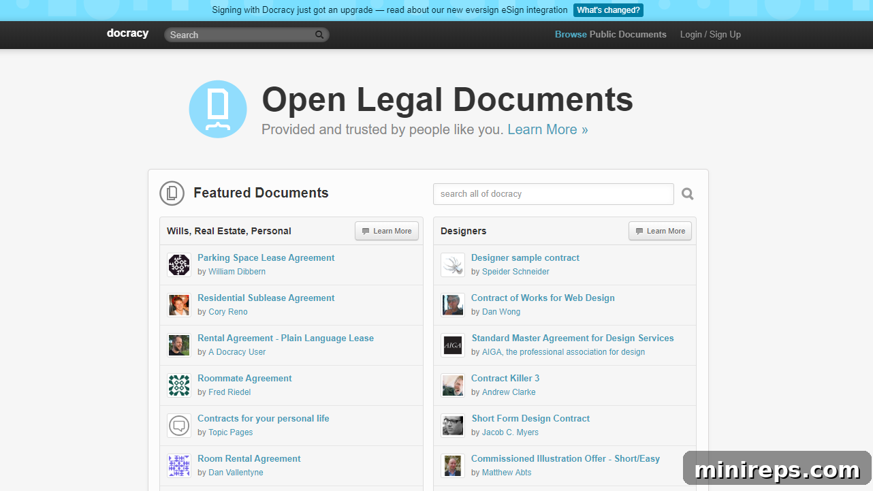Click the speech bubble icon for Contracts for your personal life
The width and height of the screenshot is (873, 491).
pyautogui.click(x=179, y=426)
